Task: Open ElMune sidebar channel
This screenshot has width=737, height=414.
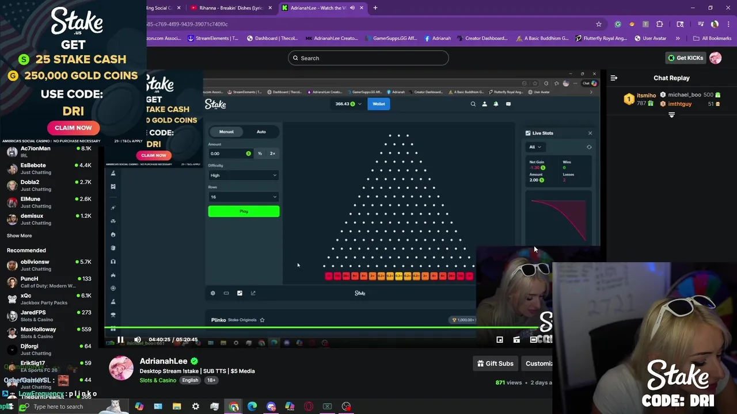Action: (49, 202)
